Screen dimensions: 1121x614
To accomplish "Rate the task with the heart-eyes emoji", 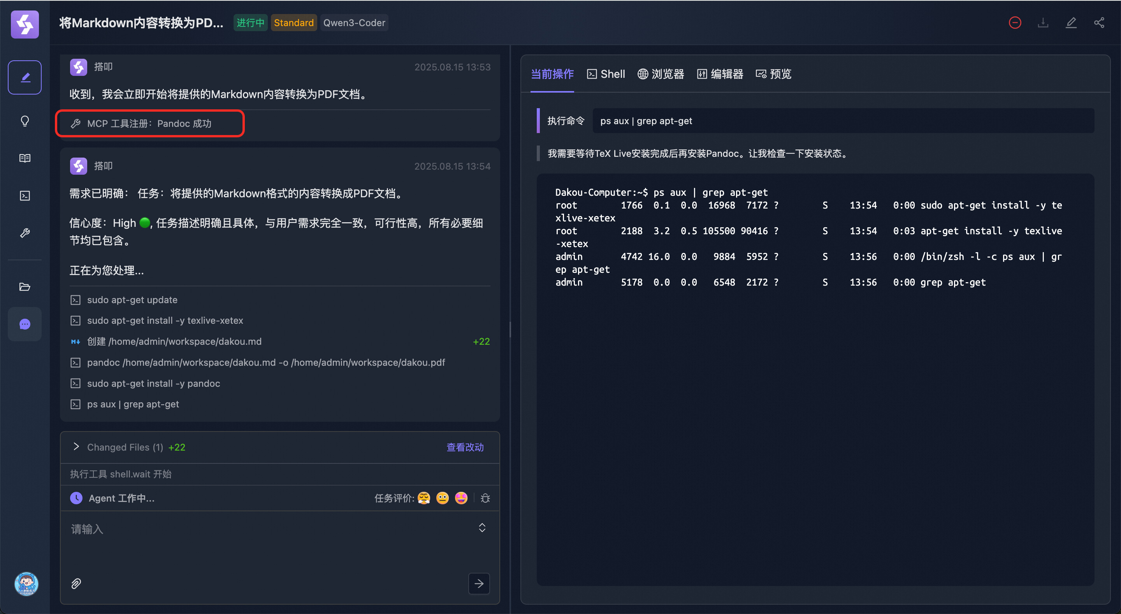I will (461, 498).
